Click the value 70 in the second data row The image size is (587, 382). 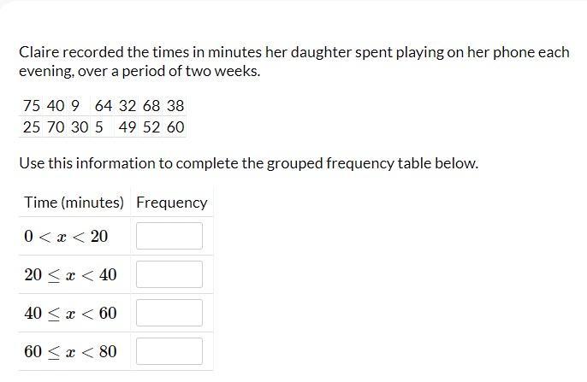pyautogui.click(x=56, y=127)
